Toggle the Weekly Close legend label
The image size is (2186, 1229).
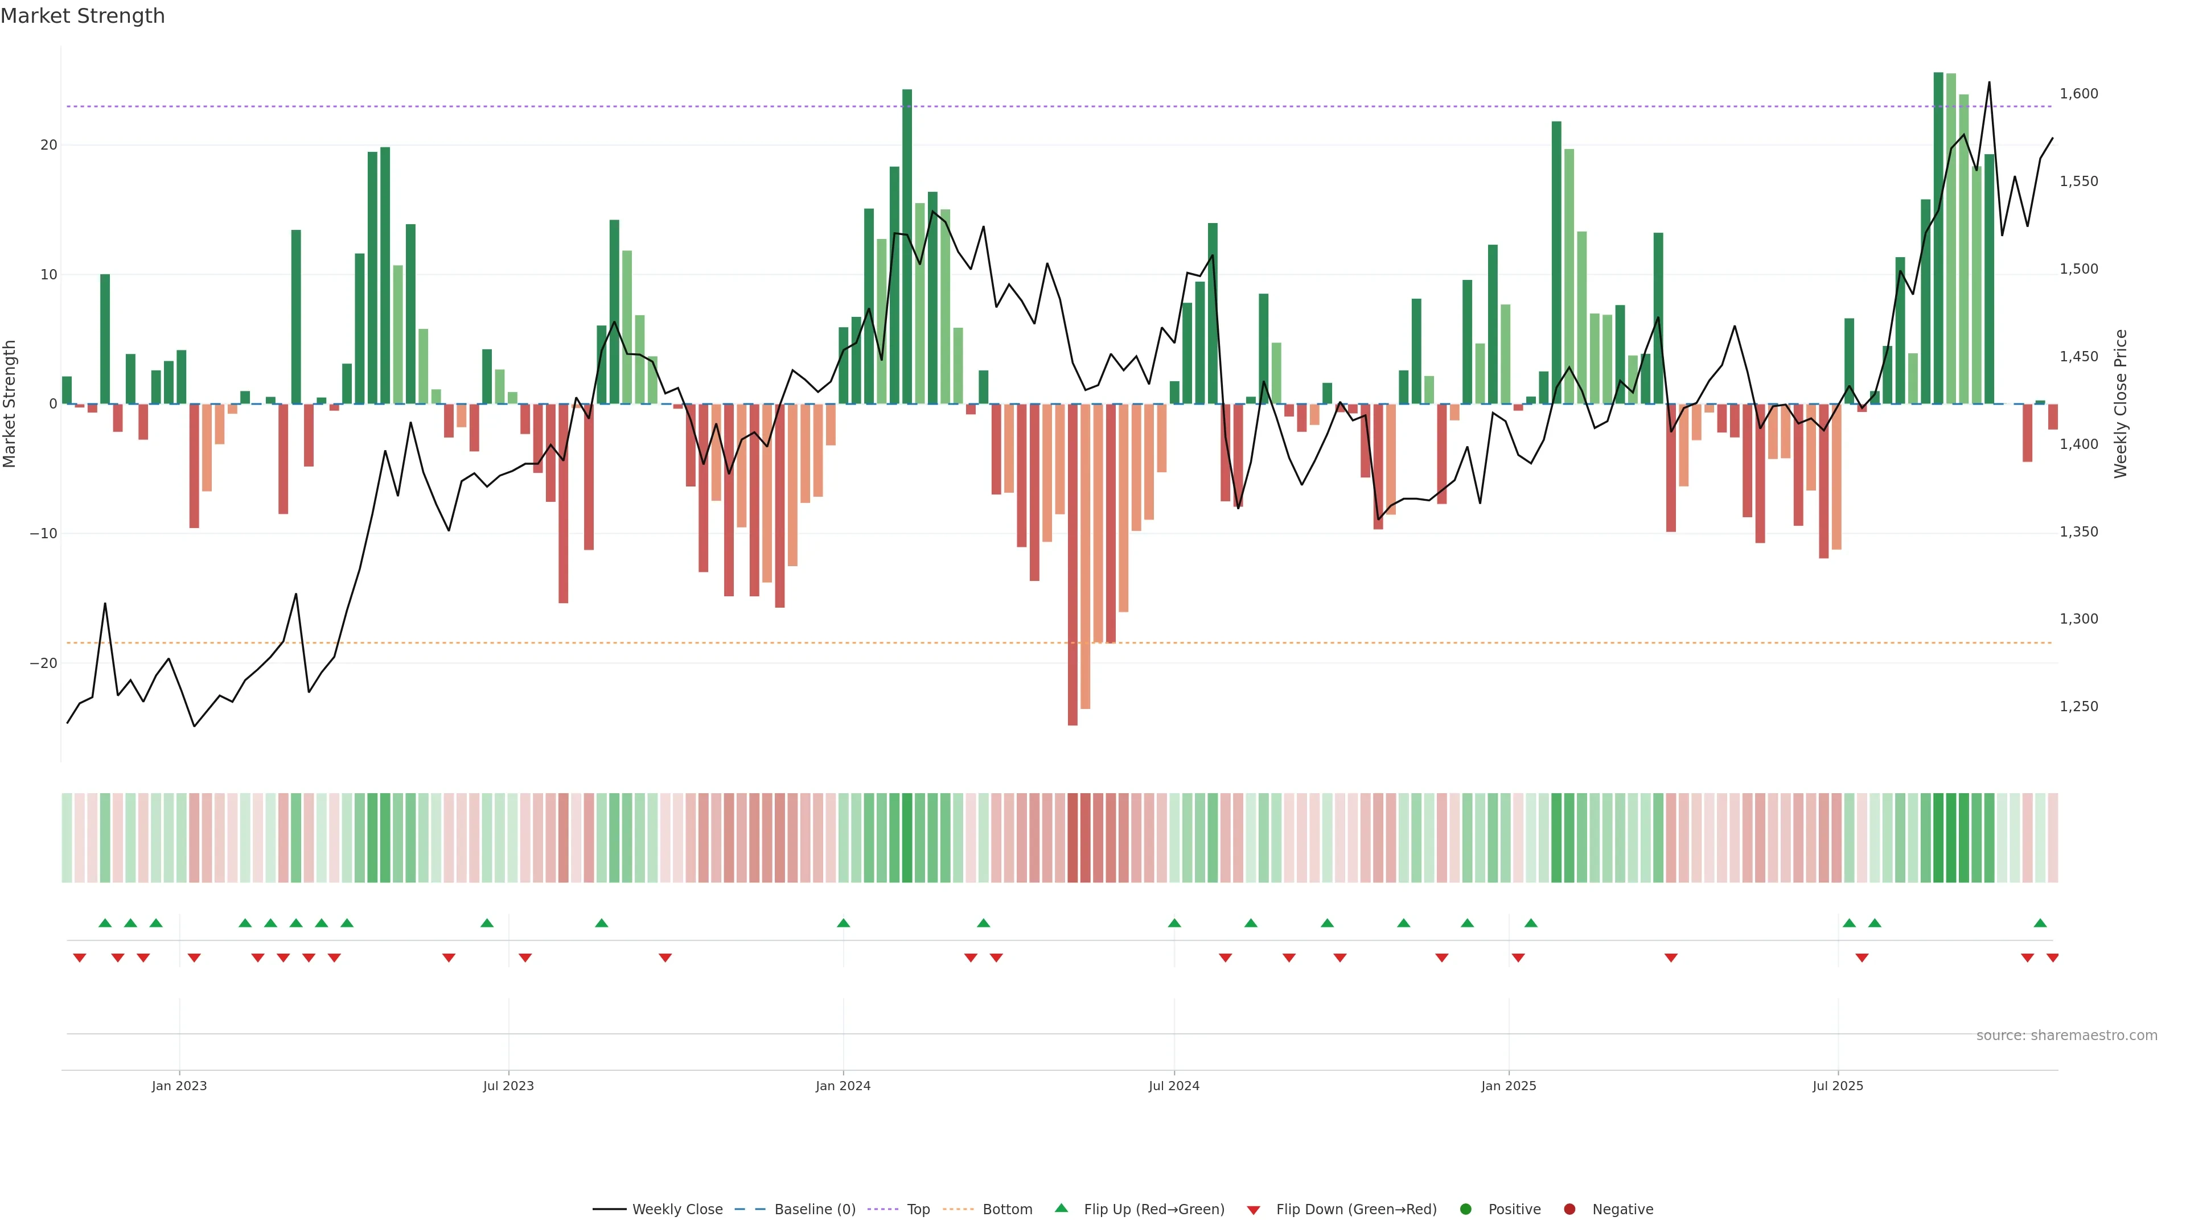click(677, 1210)
